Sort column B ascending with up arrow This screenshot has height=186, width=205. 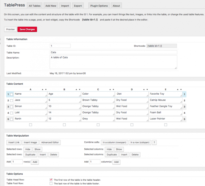[x=77, y=90]
